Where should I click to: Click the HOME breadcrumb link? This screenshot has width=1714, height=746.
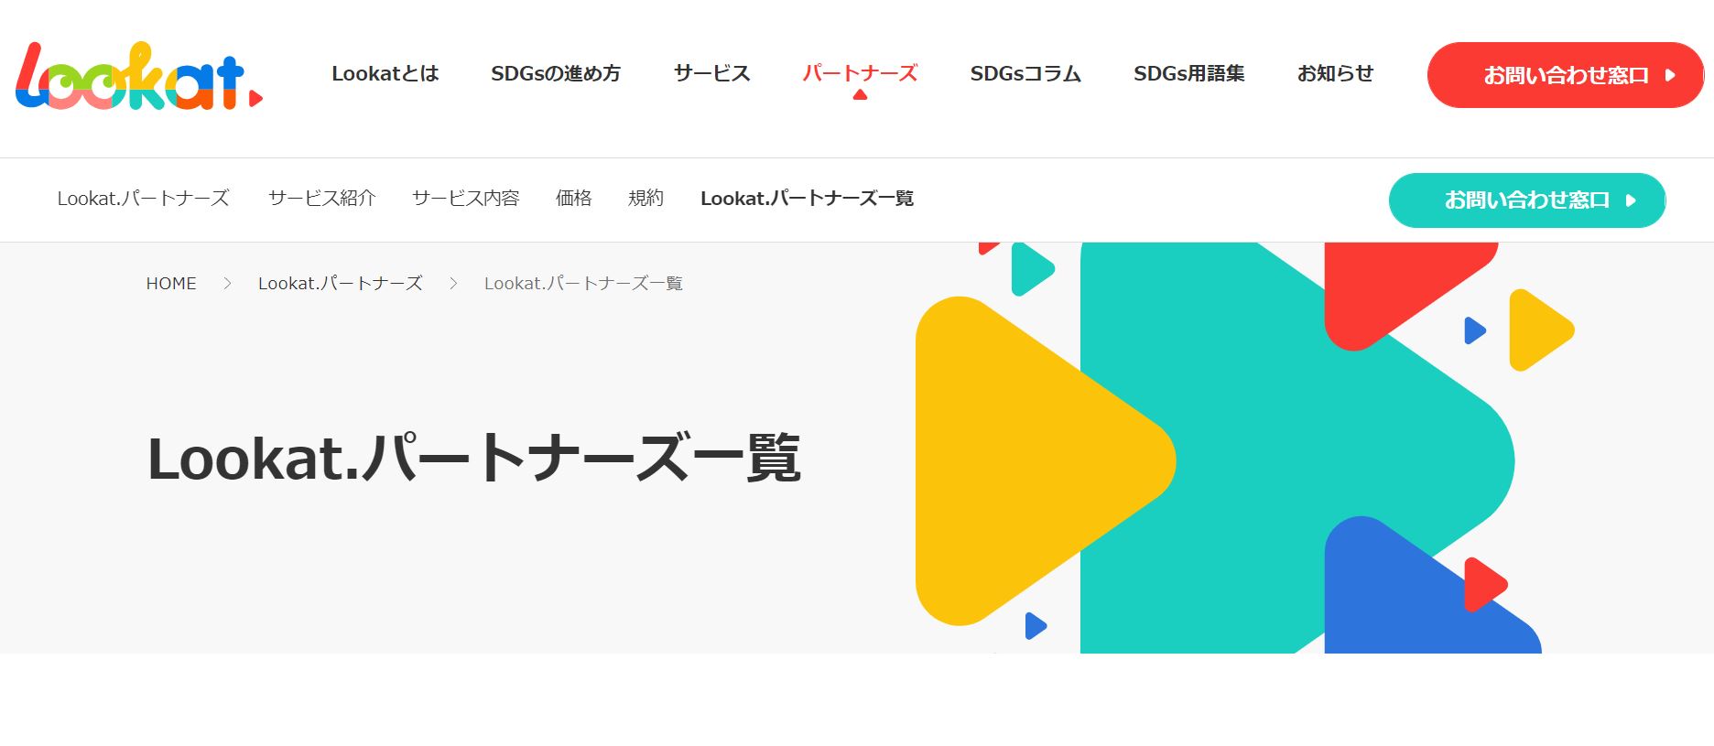click(171, 284)
